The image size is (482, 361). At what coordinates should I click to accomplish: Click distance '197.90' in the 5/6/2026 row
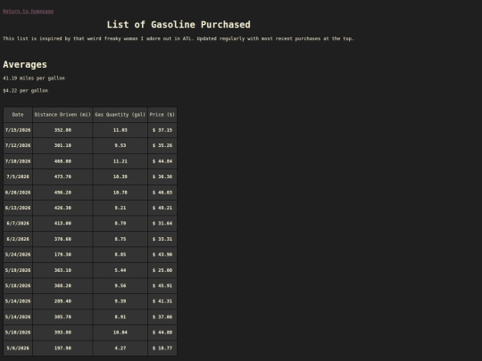tap(62, 349)
